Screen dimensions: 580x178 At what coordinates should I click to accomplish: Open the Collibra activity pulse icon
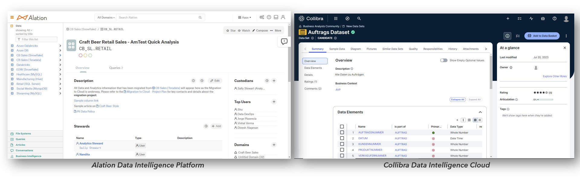coord(531,18)
